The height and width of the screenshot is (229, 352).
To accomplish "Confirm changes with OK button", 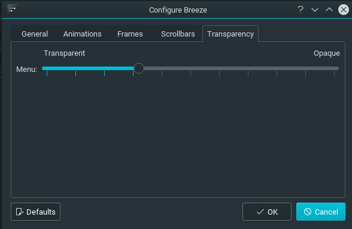I will click(267, 212).
